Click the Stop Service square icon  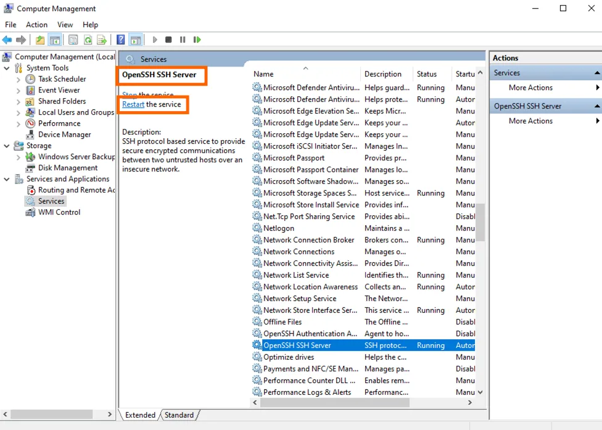pos(168,39)
